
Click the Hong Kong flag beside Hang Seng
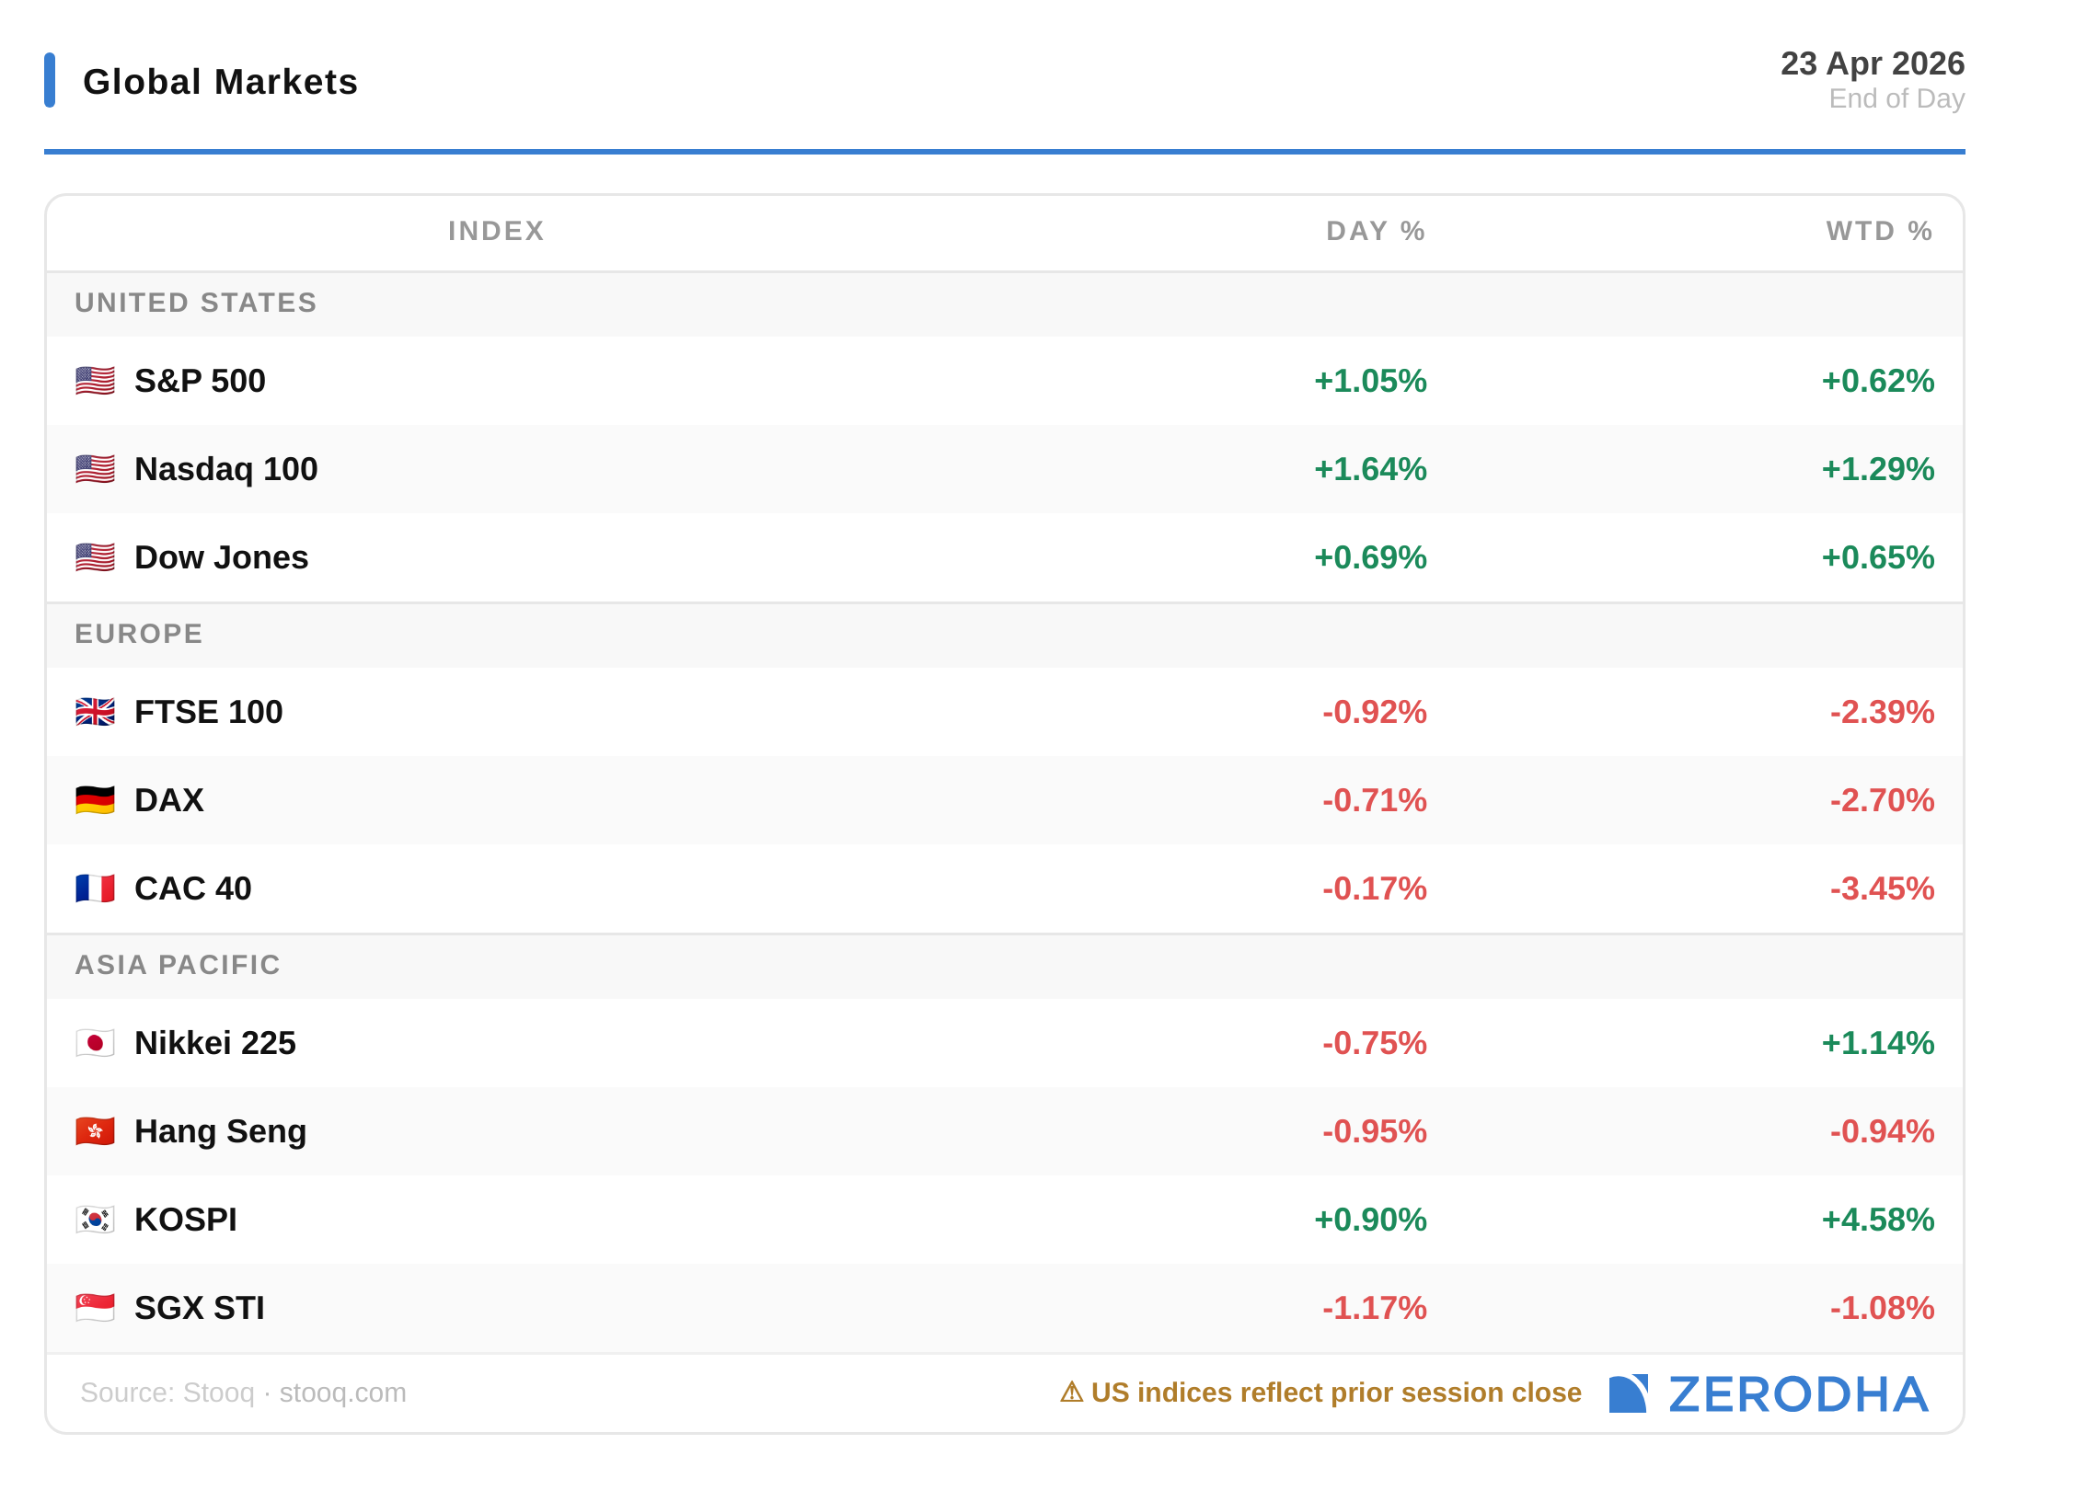95,1131
